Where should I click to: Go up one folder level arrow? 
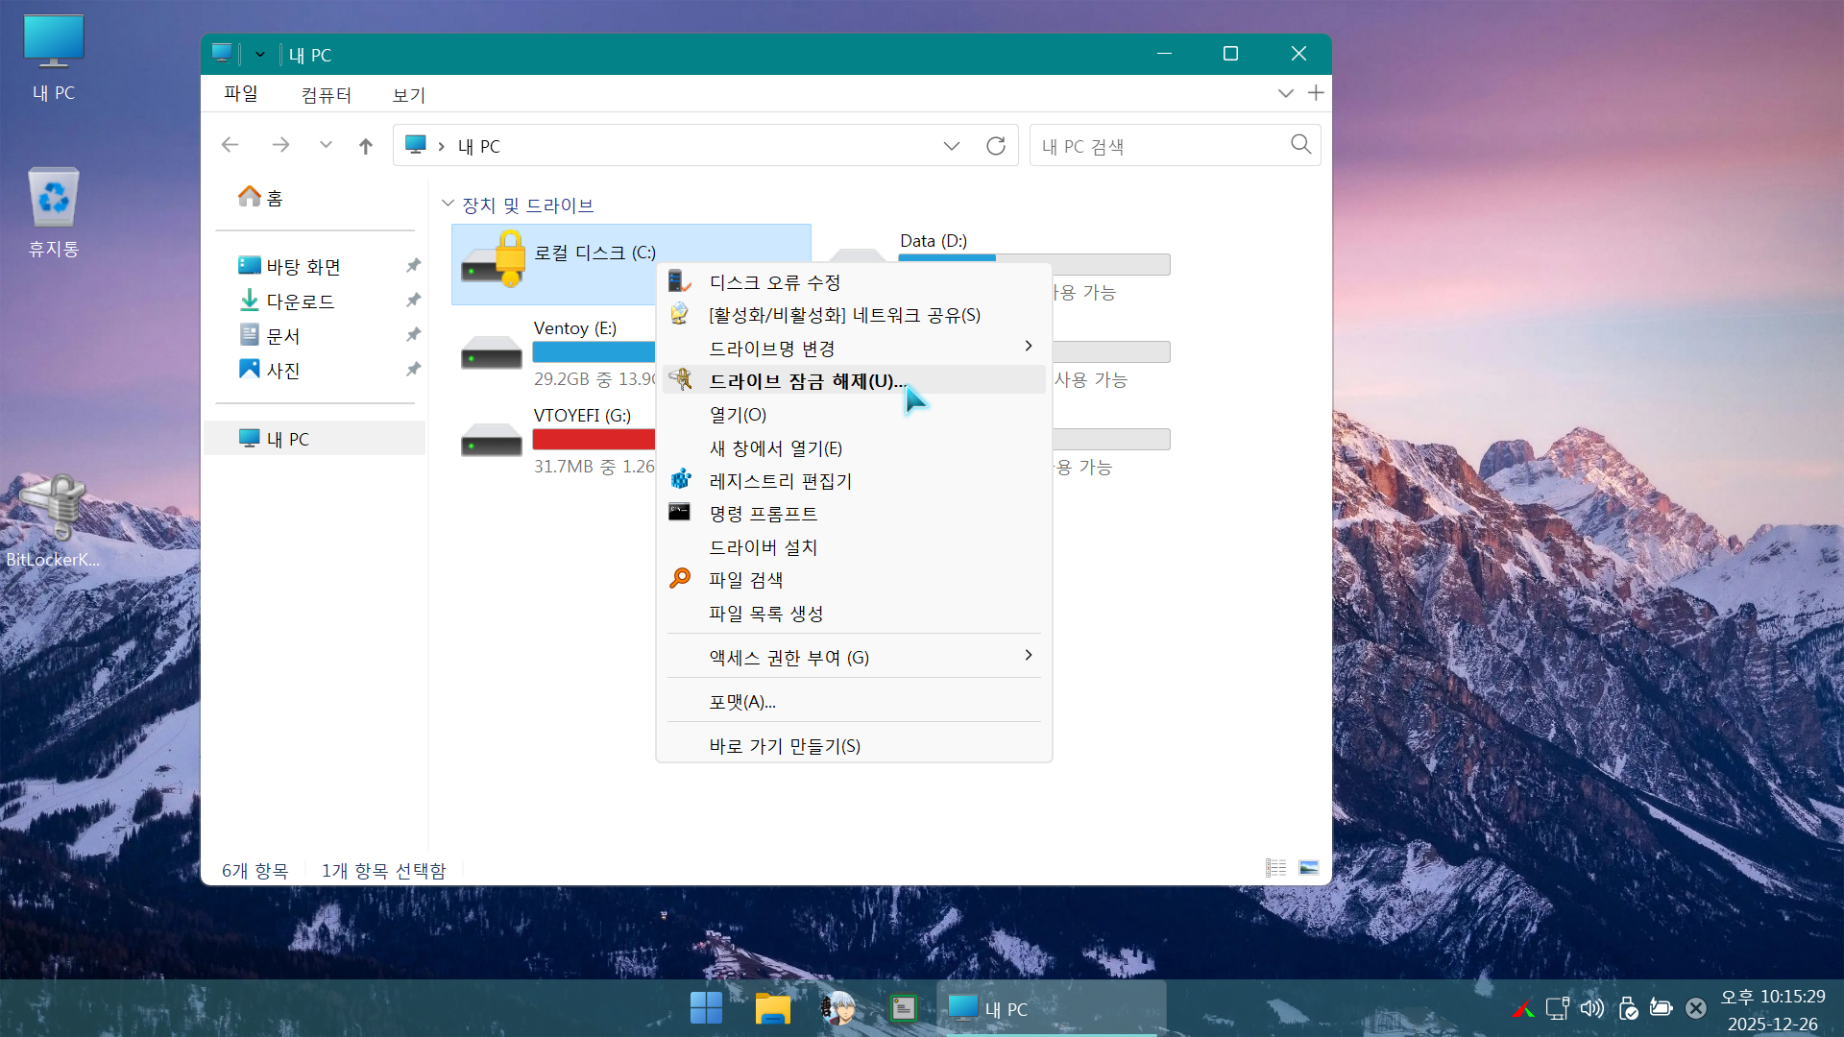click(365, 146)
